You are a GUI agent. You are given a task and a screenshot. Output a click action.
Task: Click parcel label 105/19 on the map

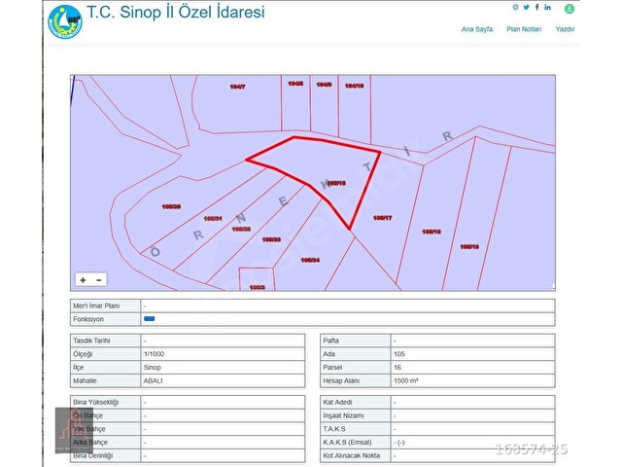pyautogui.click(x=469, y=246)
